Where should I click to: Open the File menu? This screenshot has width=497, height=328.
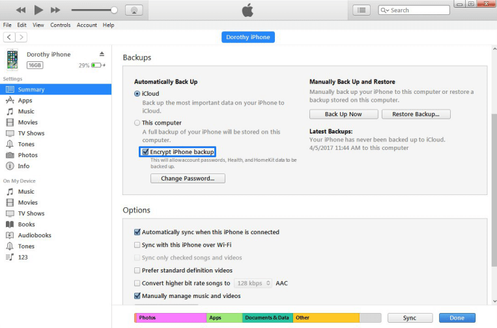[x=7, y=25]
